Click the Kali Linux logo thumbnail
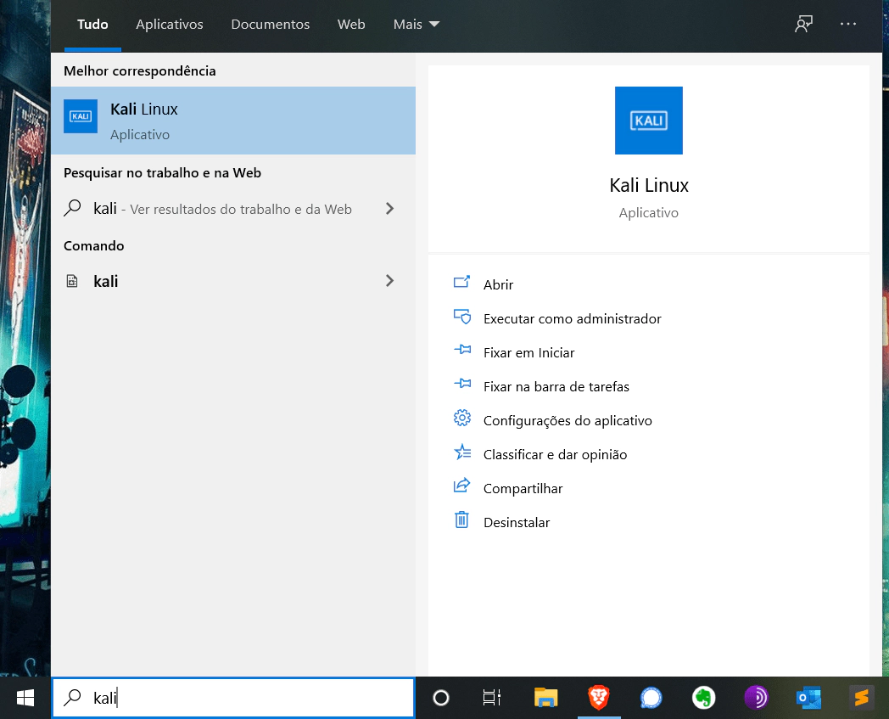889x719 pixels. coord(648,121)
